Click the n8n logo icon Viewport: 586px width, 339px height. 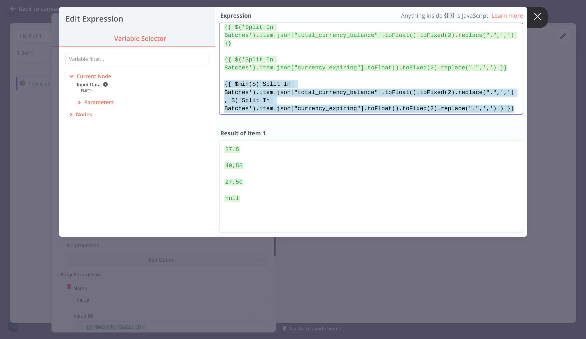pos(13,14)
